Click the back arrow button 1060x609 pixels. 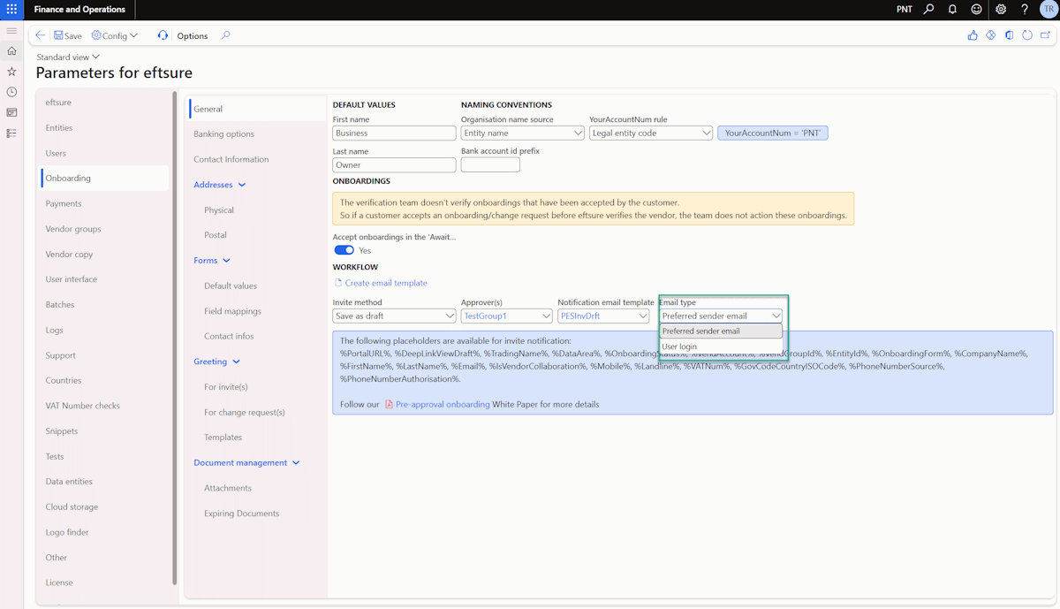(40, 35)
